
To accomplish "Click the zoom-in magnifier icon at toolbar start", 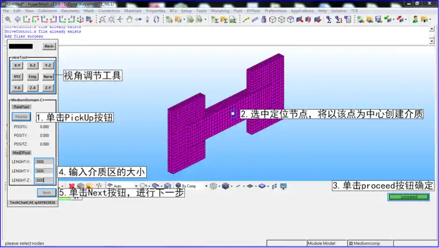I will coord(8,19).
